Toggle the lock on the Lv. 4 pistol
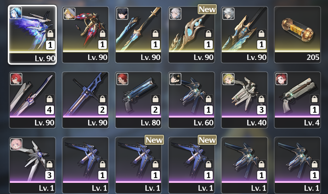328x194 pixels. [314, 99]
